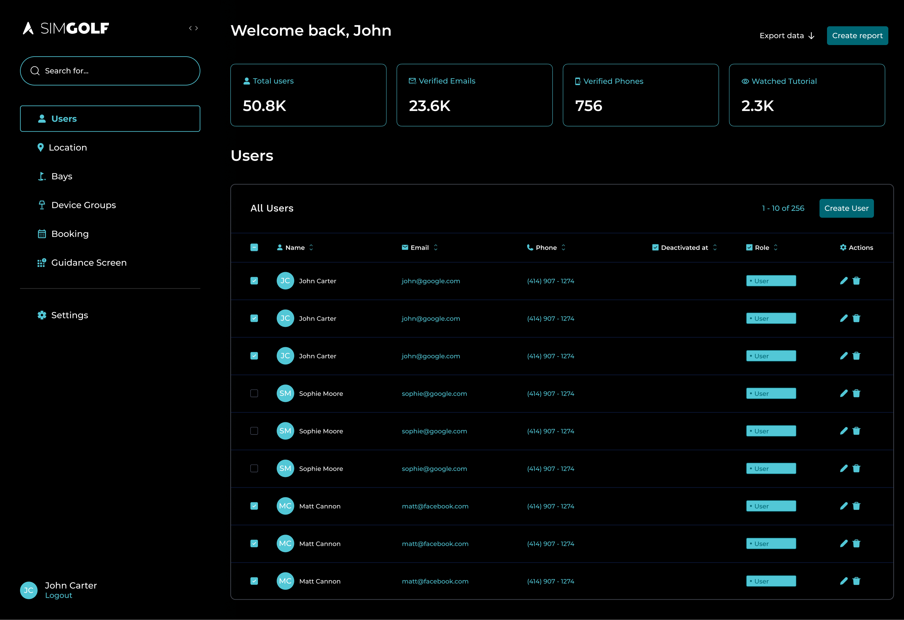Toggle the select-all checkbox in table header
The image size is (904, 620).
(254, 248)
